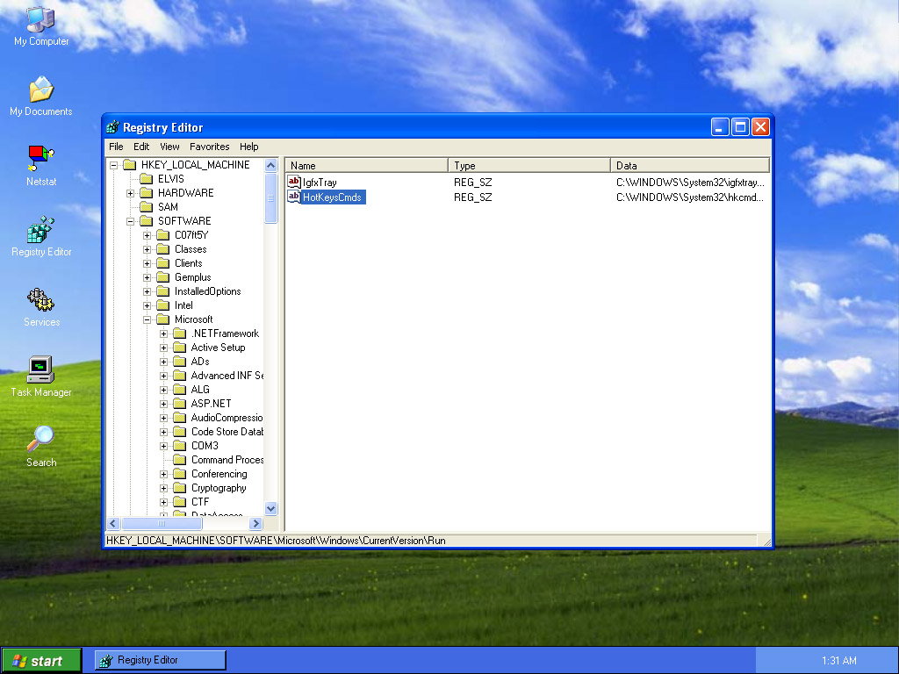Expand the HARDWARE key
Screen dimensions: 899x674
130,193
